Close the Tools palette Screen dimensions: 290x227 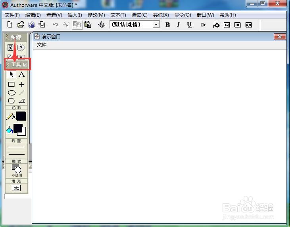(25, 64)
